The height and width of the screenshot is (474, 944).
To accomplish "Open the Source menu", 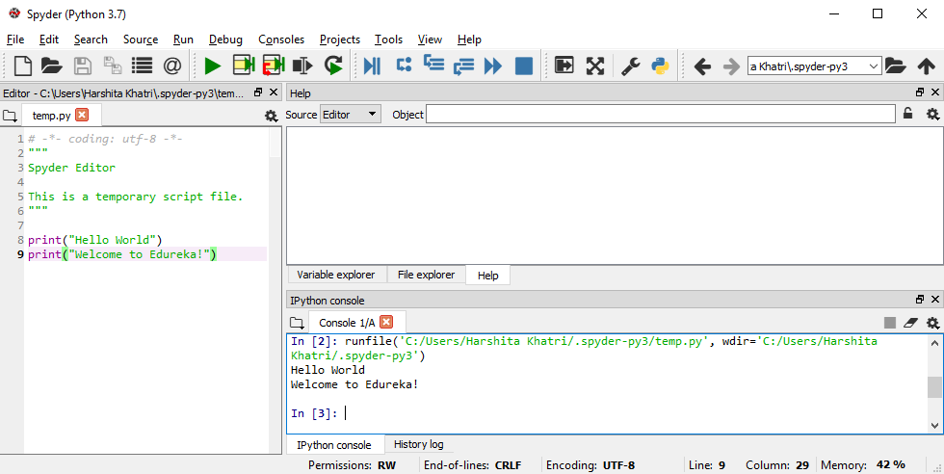I will pyautogui.click(x=141, y=39).
